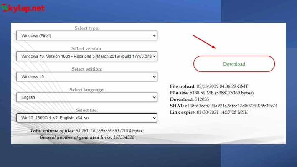Click the File upload date text

(222, 86)
